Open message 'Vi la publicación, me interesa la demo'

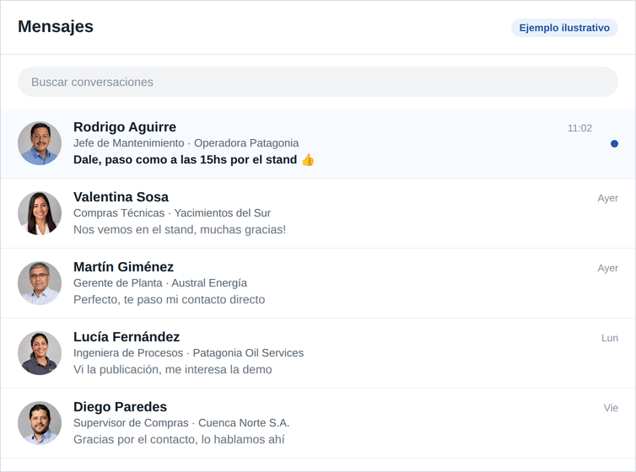coord(173,369)
